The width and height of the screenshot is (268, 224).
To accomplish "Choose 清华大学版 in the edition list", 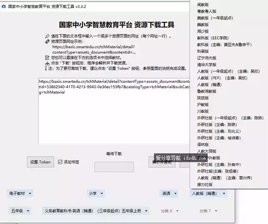I will [207, 64].
